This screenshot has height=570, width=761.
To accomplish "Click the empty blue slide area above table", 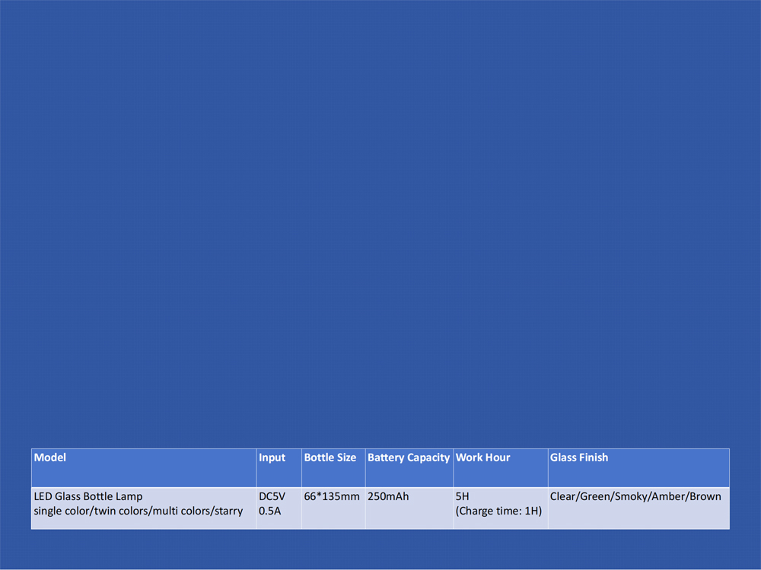I will pos(380,228).
